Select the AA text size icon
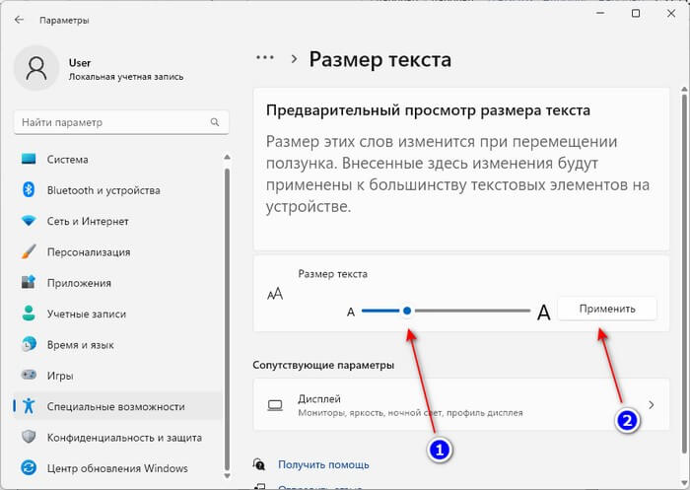The image size is (690, 490). [275, 294]
